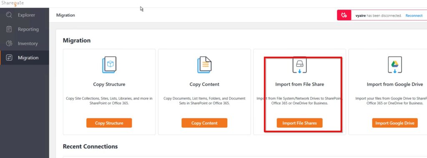Click the Copy Content card title
The image size is (427, 158).
(204, 85)
